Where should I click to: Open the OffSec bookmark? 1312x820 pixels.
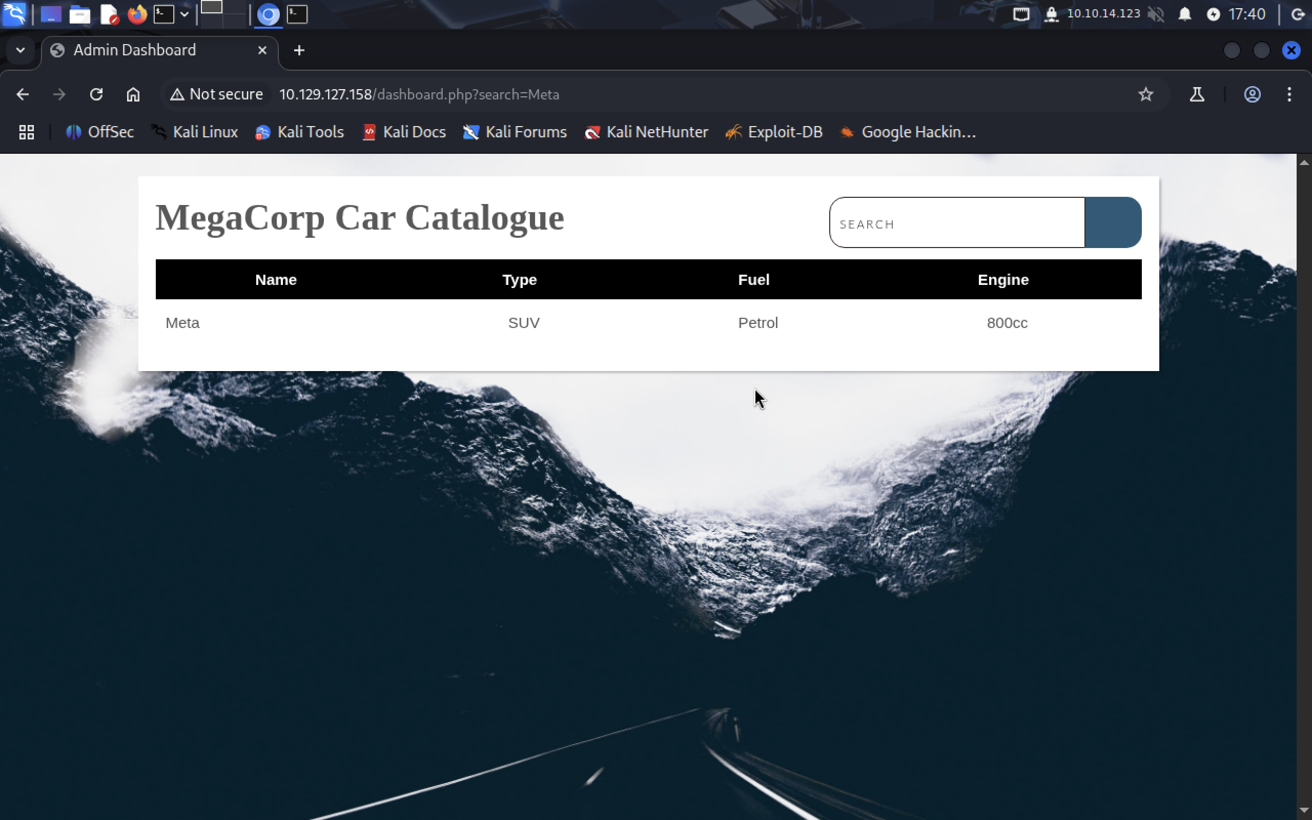click(100, 132)
